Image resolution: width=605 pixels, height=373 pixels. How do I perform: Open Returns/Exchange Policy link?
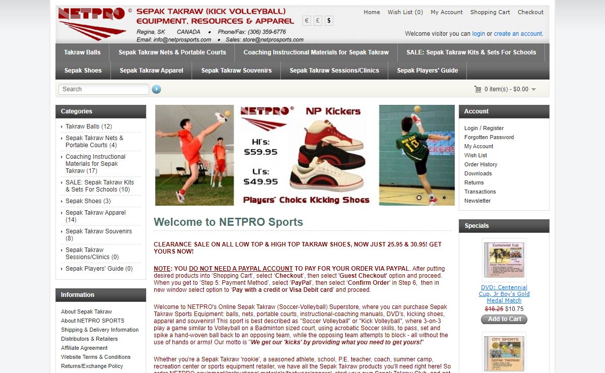92,366
